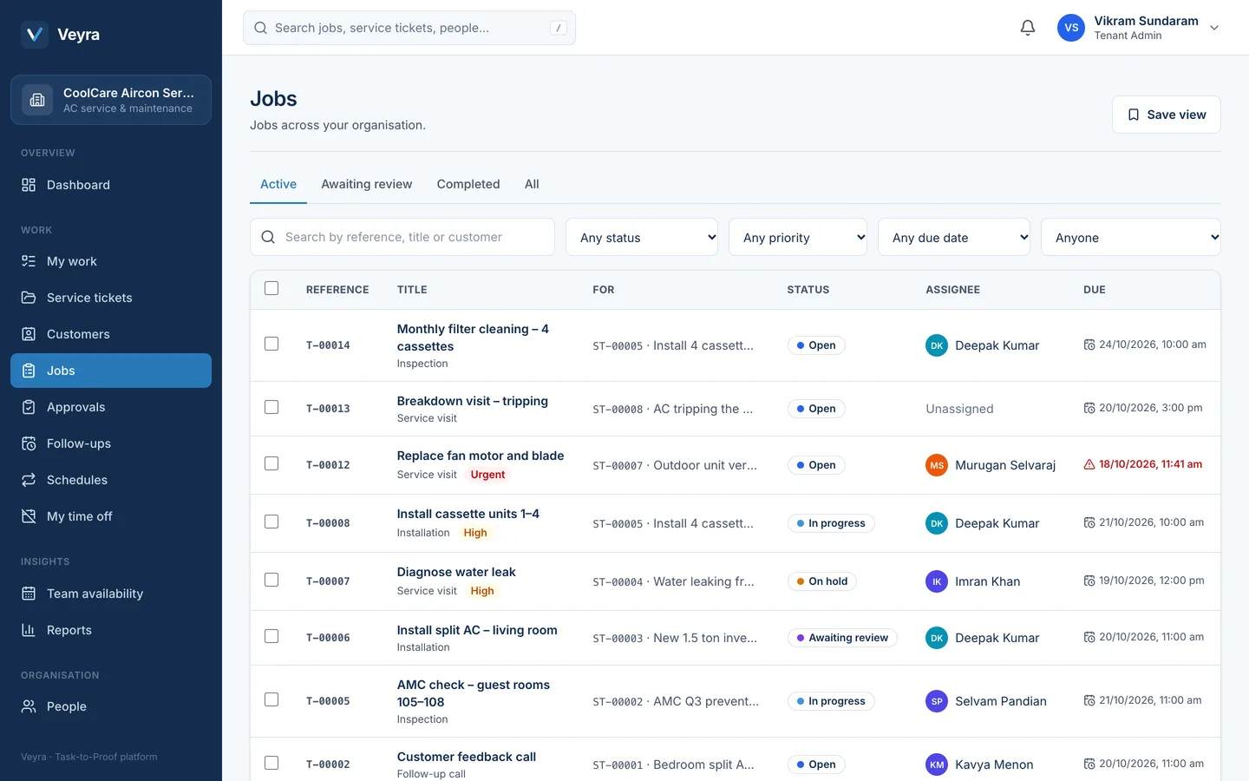This screenshot has width=1249, height=781.
Task: Toggle the select-all checkbox in the header
Action: [271, 288]
